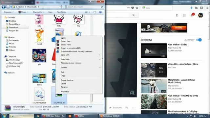Open Alan Walker - Sing Me To Sleep

(183, 96)
